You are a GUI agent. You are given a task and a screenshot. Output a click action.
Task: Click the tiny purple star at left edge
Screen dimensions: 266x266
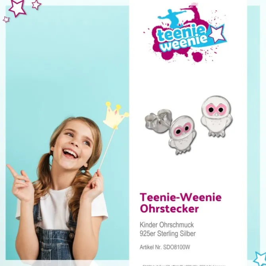6,19
